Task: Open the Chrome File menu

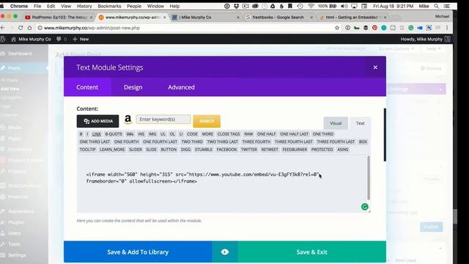Action: tap(37, 6)
